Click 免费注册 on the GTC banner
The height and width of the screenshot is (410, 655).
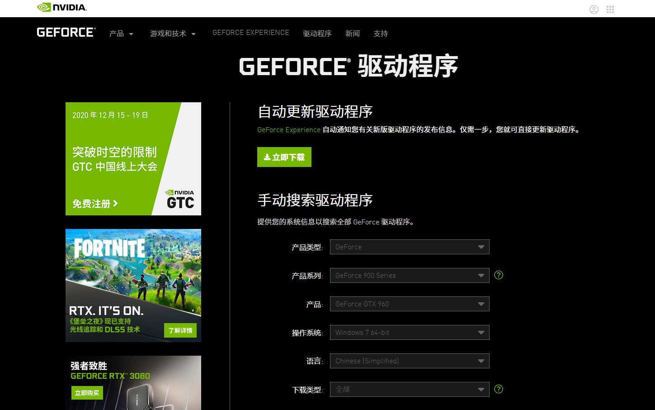coord(95,204)
